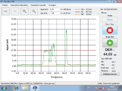This screenshot has height=91, width=122.
Task: Open Paramètres experts menu
Action: point(38,5)
